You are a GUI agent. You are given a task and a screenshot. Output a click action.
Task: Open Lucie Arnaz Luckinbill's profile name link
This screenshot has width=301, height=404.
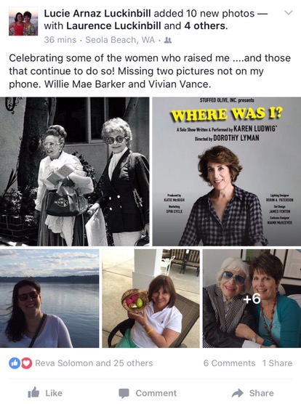click(97, 13)
